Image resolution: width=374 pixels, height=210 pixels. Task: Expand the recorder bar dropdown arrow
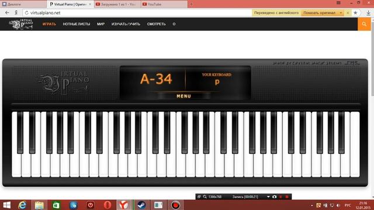(x=268, y=197)
